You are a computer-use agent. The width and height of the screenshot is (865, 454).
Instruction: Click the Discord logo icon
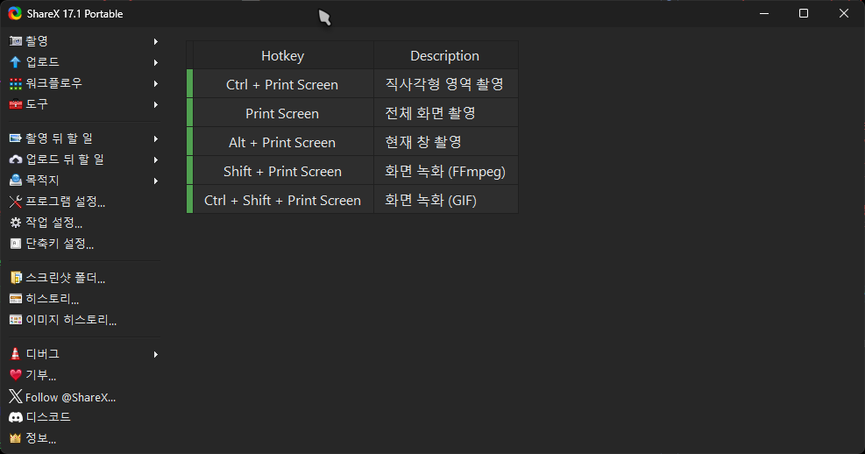pos(16,417)
